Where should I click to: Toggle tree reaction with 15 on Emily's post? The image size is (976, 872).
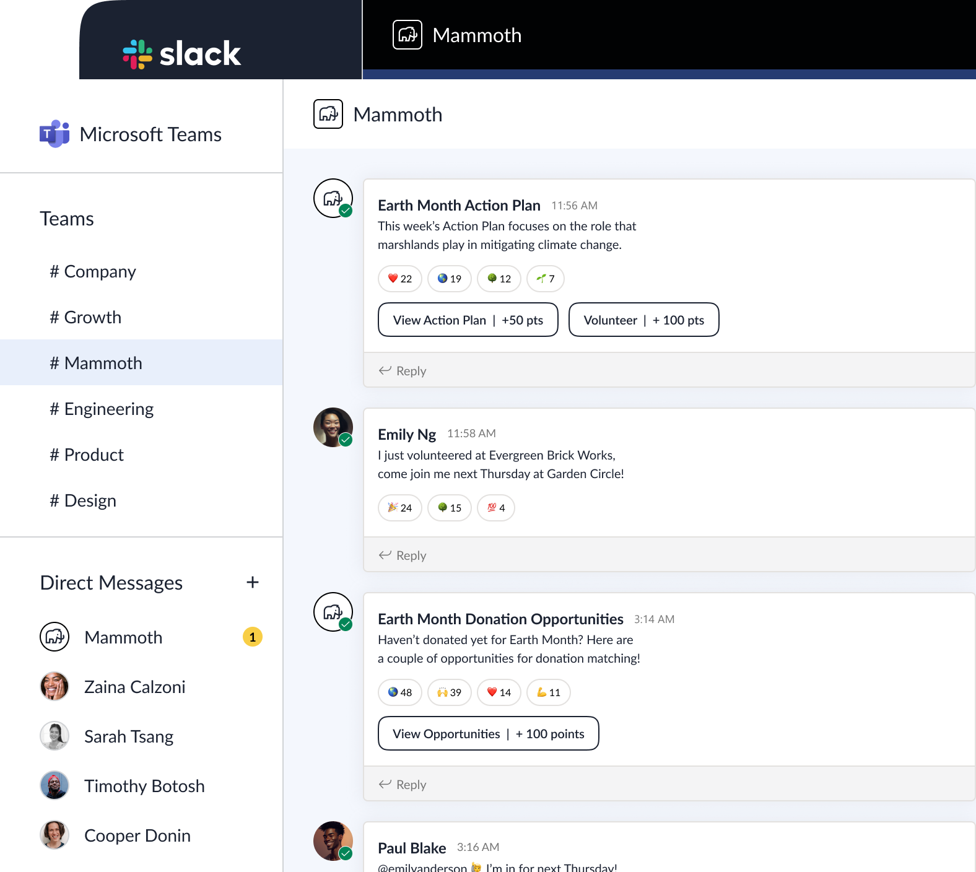[450, 508]
